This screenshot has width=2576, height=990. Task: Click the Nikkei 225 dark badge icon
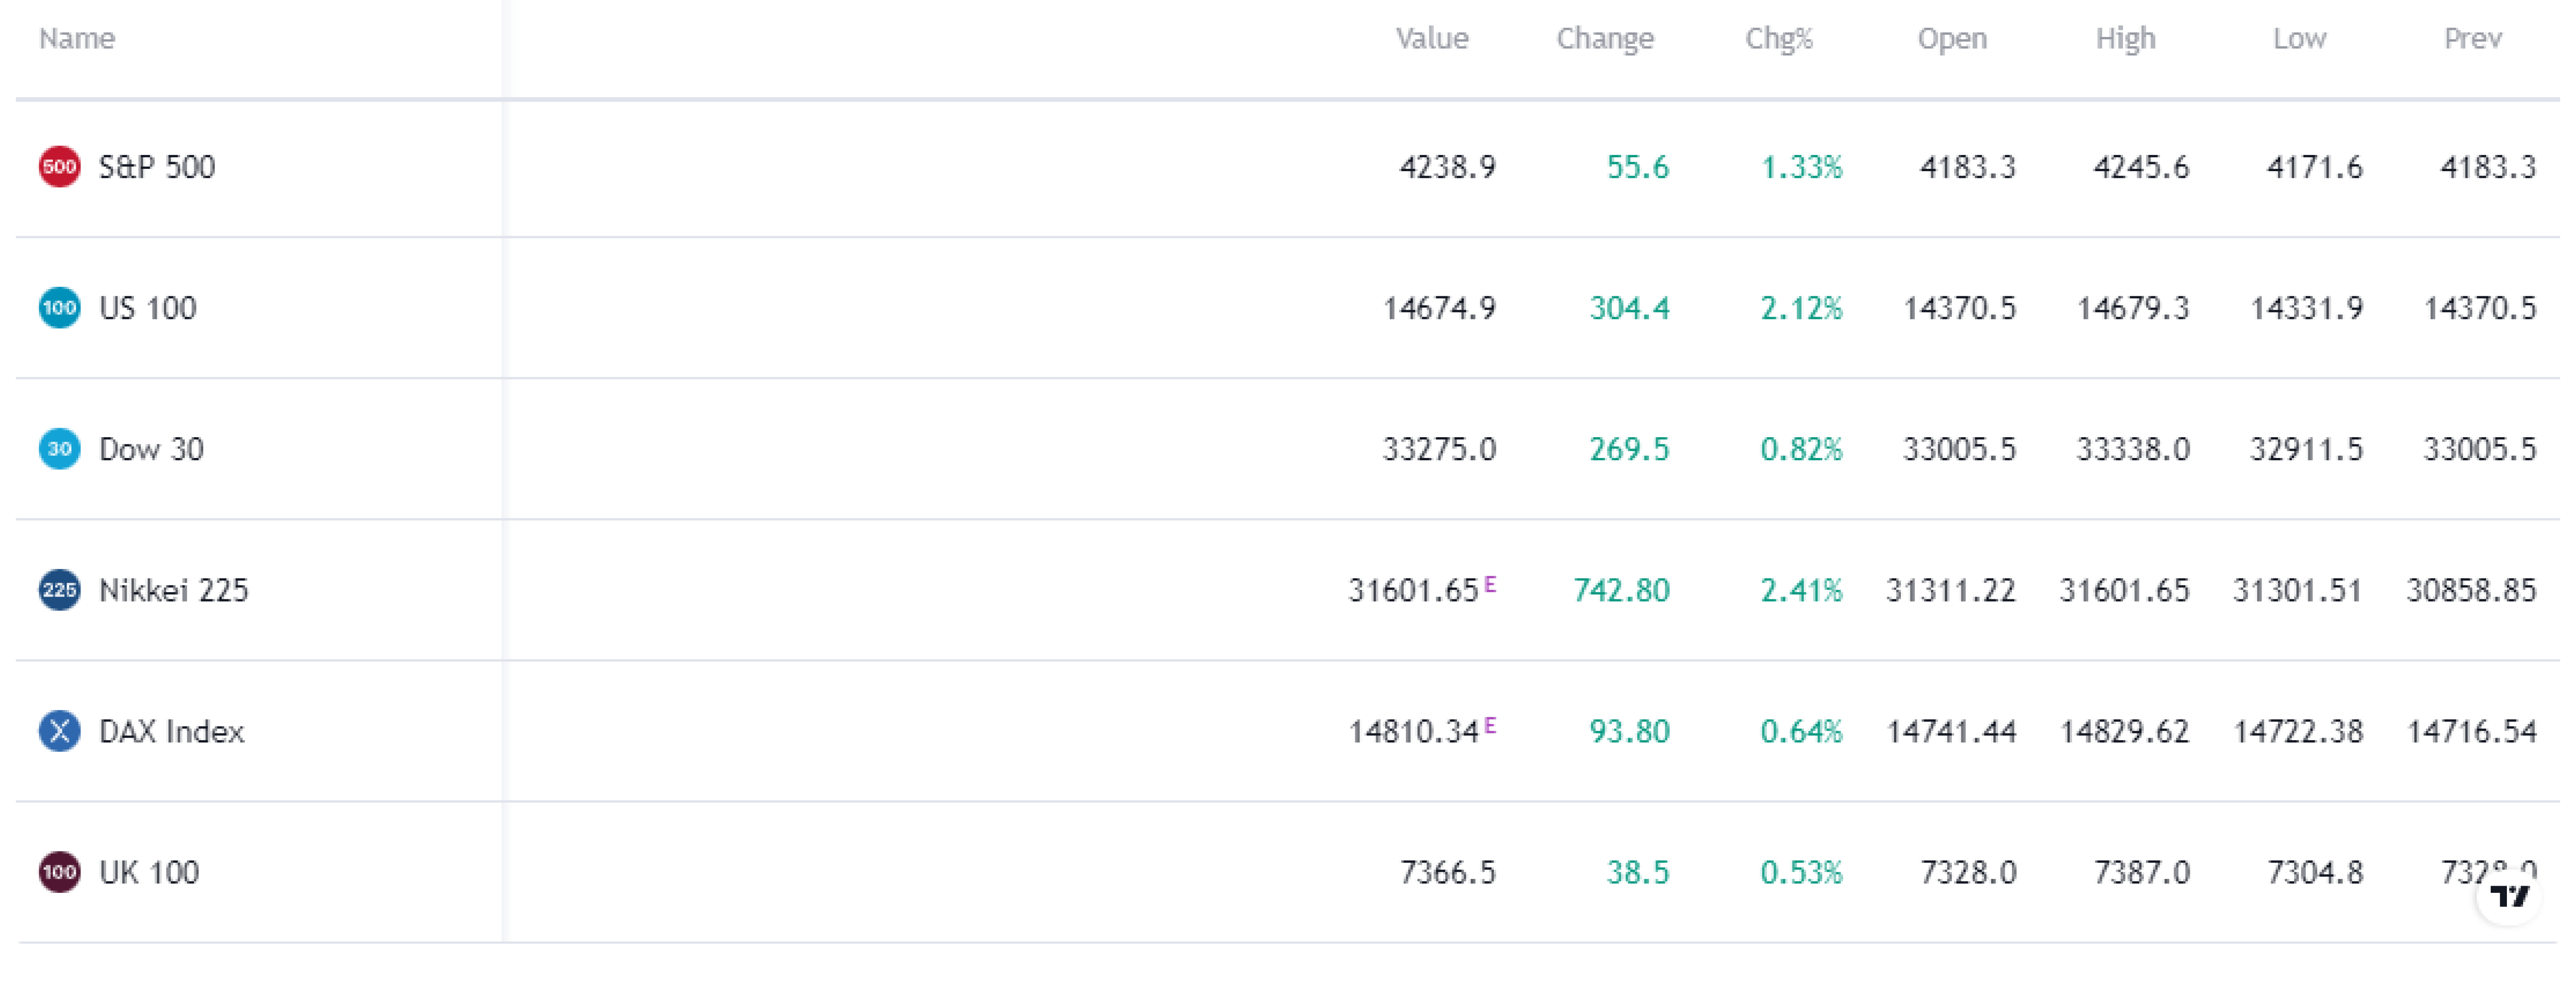[59, 590]
